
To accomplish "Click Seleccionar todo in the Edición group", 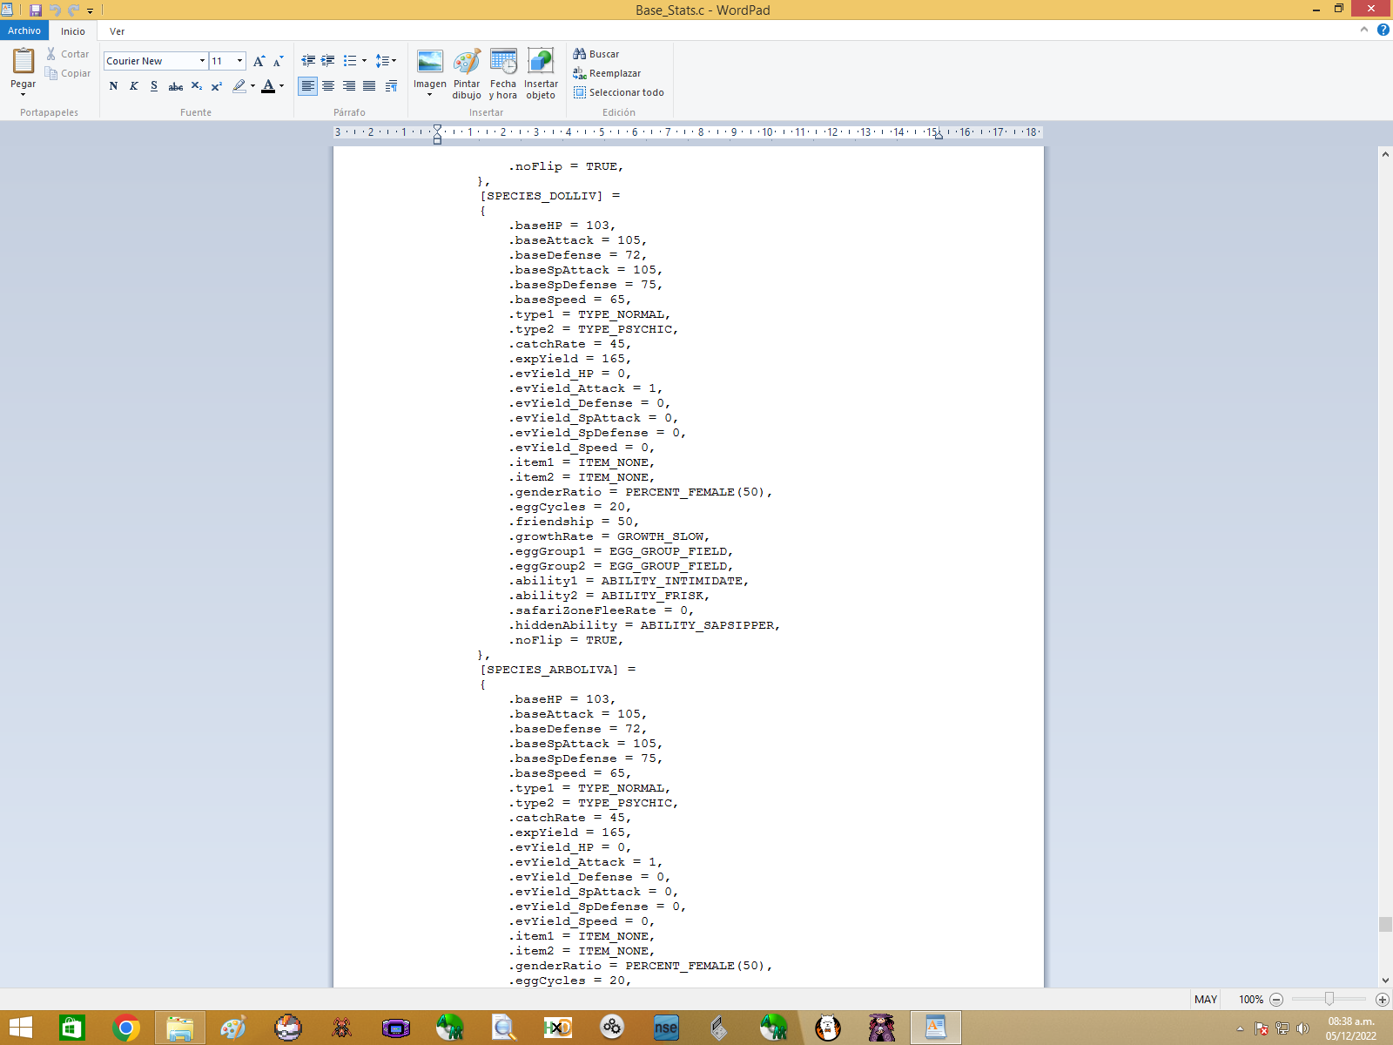I will pyautogui.click(x=619, y=92).
